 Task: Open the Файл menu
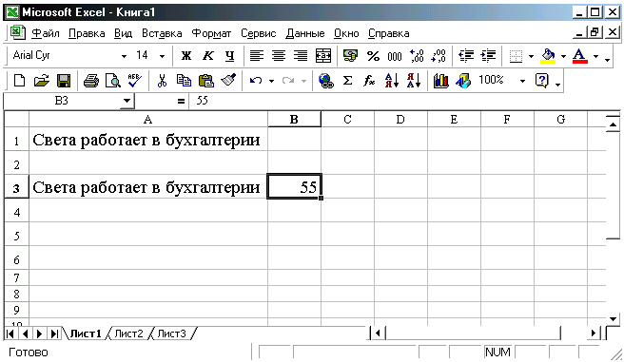click(46, 33)
